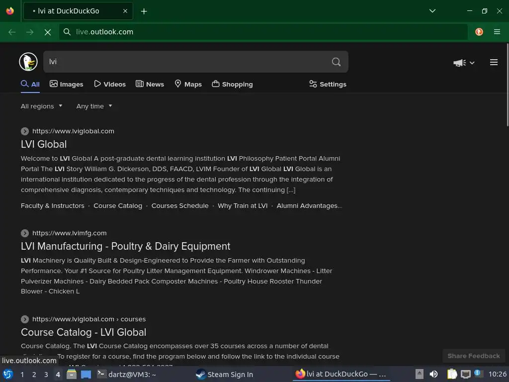Viewport: 509px width, 382px height.
Task: Go back to previous page
Action: tap(12, 32)
